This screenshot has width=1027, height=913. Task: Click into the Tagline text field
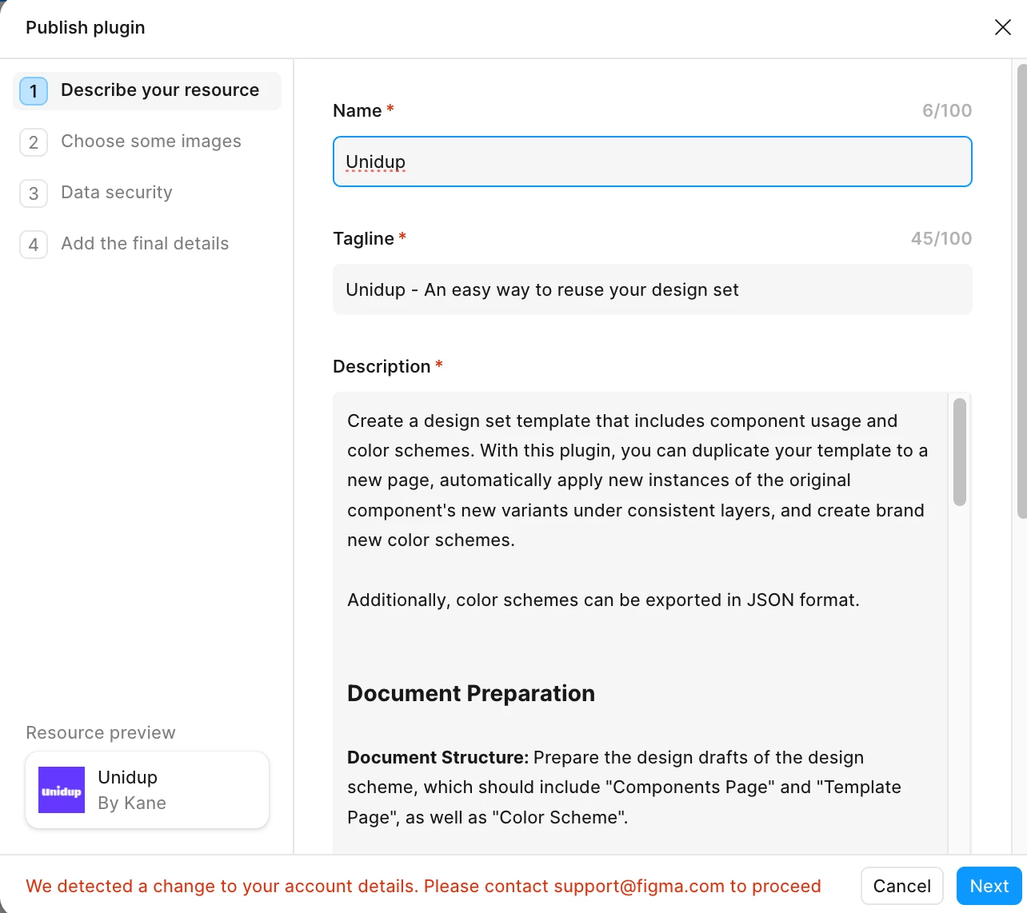tap(652, 289)
